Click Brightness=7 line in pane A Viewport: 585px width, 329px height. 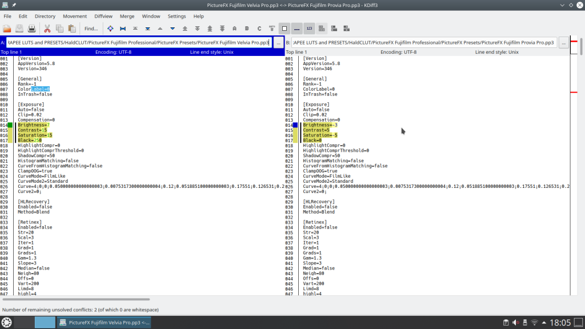[34, 125]
